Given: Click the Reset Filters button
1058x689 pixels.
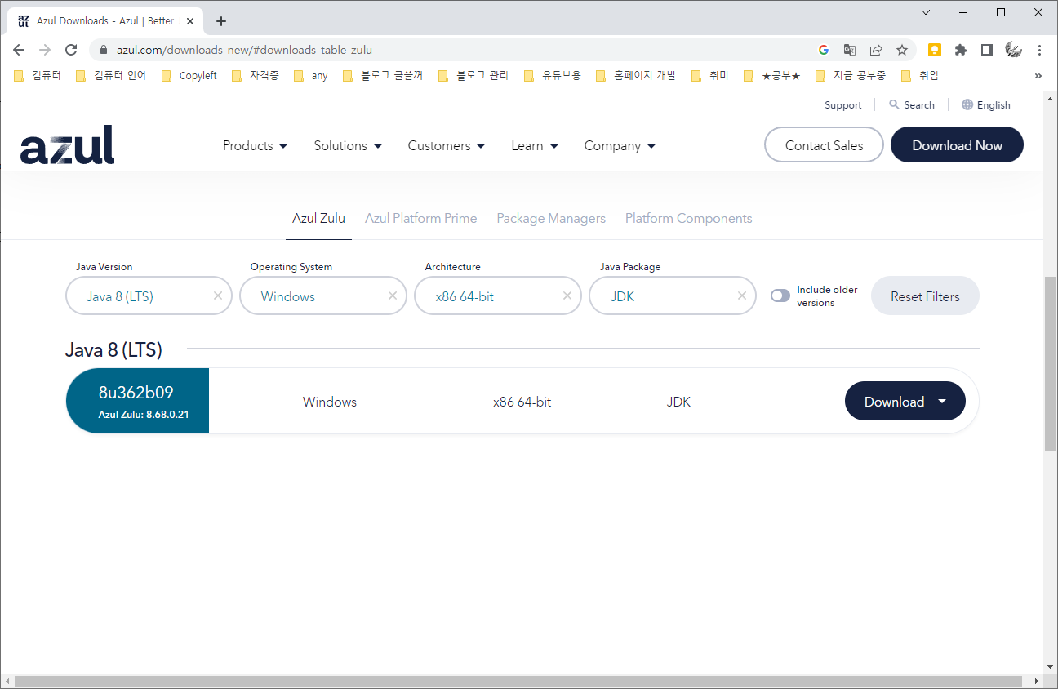Looking at the screenshot, I should tap(925, 296).
